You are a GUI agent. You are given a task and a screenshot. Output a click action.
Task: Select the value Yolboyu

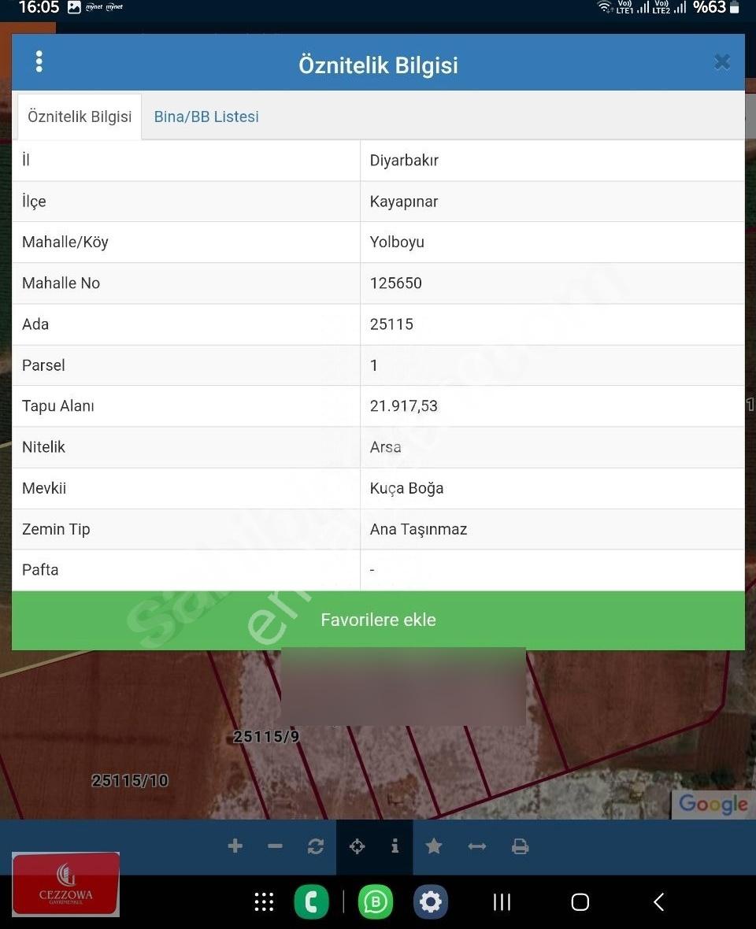pyautogui.click(x=397, y=242)
